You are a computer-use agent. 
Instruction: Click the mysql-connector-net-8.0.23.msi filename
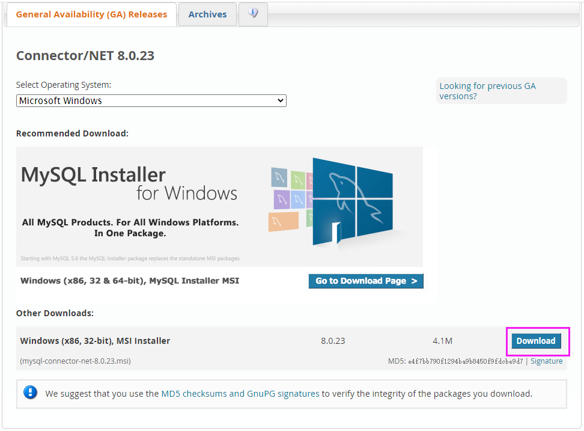pyautogui.click(x=75, y=361)
